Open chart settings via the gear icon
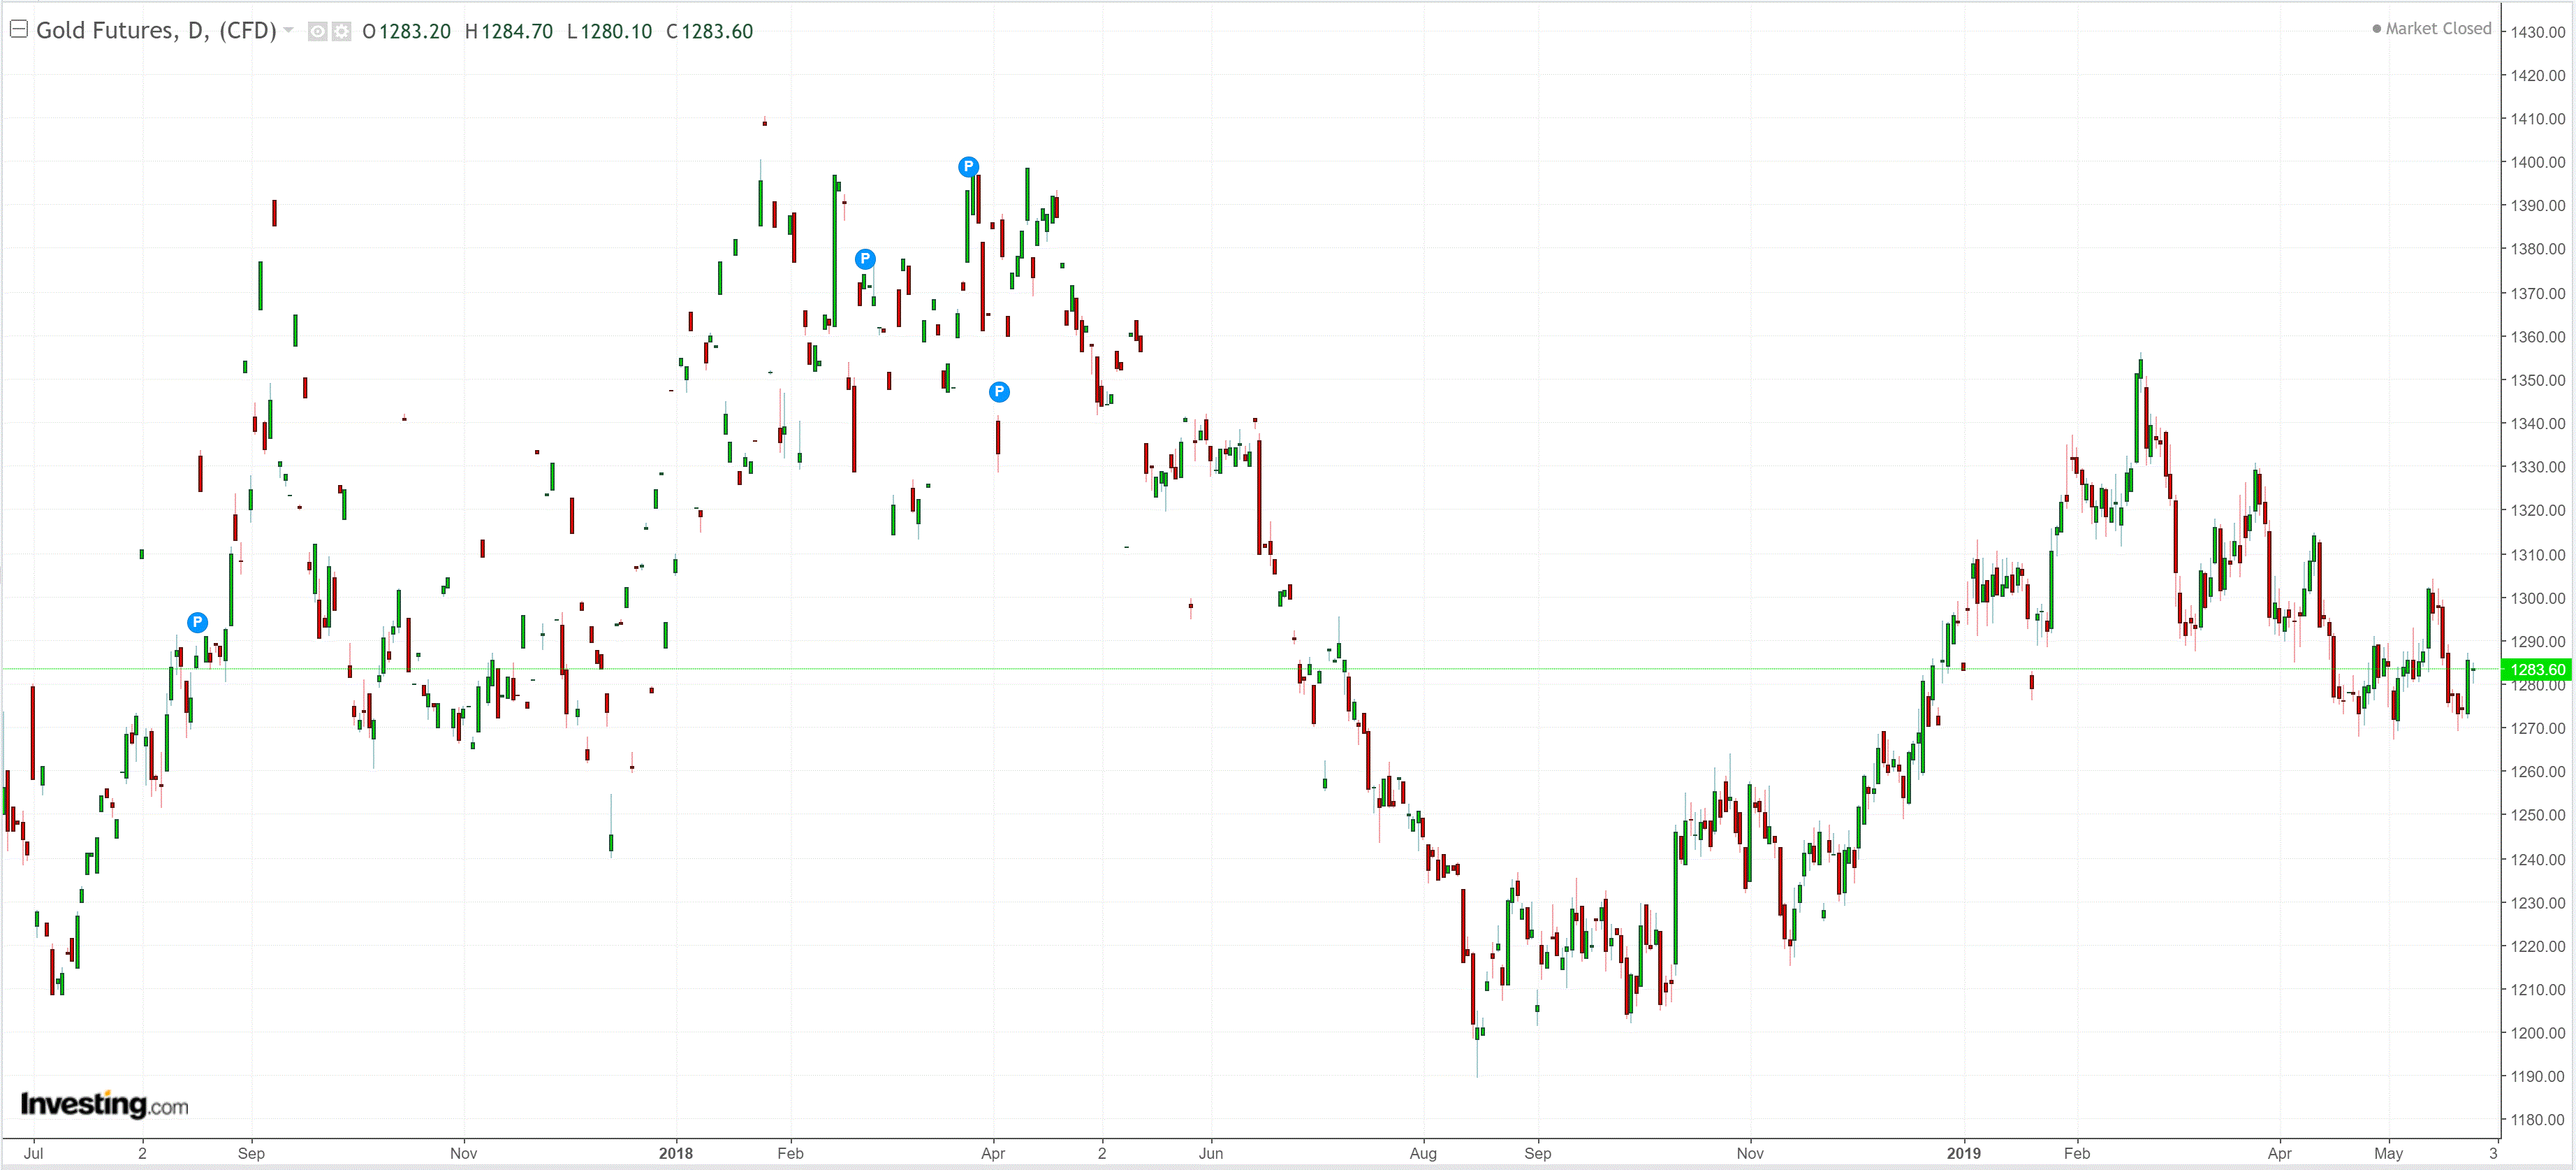2576x1170 pixels. pyautogui.click(x=341, y=31)
